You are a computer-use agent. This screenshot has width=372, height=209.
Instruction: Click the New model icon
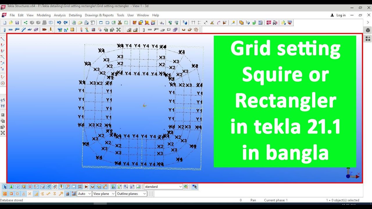[5, 22]
